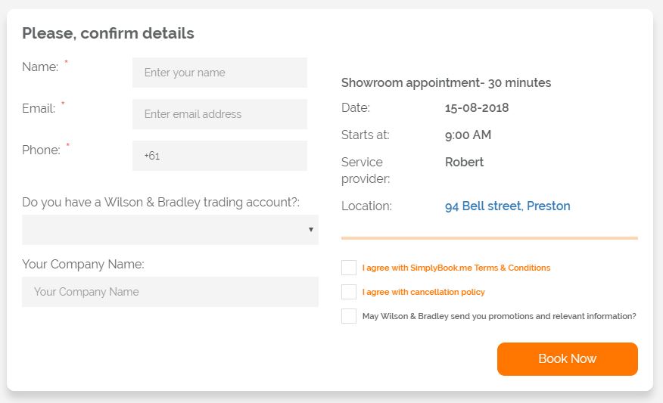Click the service provider name Robert

(464, 162)
